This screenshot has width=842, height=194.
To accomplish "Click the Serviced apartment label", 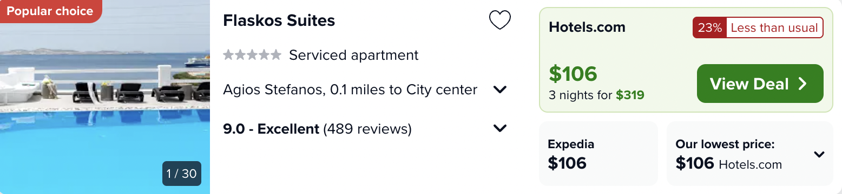I will tap(354, 55).
